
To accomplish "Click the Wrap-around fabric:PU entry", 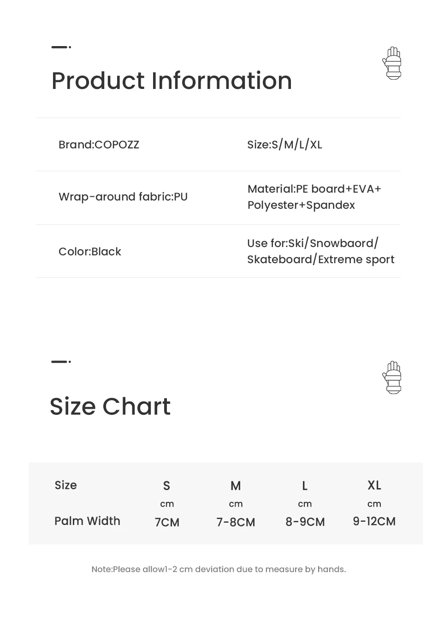I will click(x=123, y=197).
